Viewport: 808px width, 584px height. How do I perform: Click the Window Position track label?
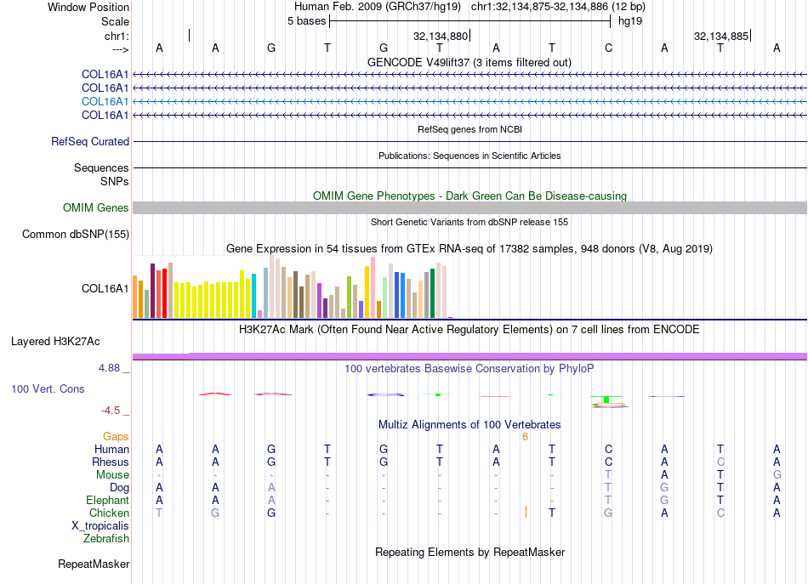coord(88,7)
